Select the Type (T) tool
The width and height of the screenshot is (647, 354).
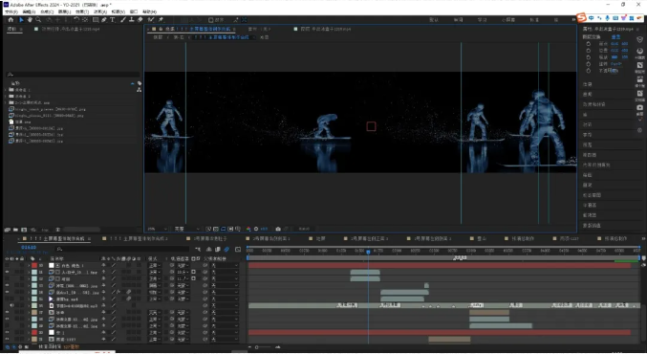pos(112,19)
